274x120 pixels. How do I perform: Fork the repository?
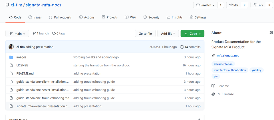pos(258,5)
